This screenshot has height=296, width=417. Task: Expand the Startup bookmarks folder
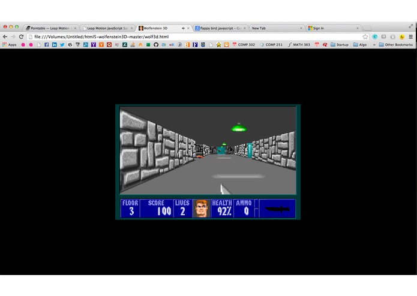(340, 44)
